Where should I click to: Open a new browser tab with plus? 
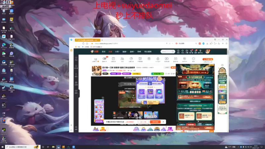pos(102,40)
